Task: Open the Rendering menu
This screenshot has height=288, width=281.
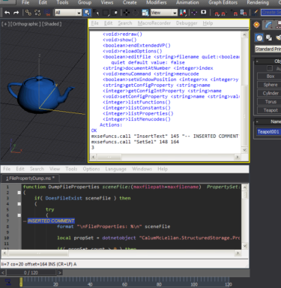Action: pyautogui.click(x=258, y=2)
